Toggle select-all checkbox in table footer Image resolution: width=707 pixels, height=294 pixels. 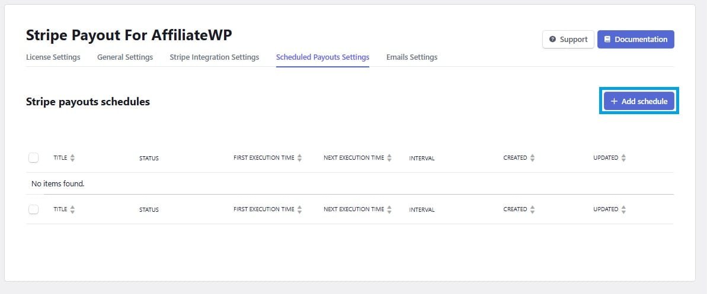(33, 209)
